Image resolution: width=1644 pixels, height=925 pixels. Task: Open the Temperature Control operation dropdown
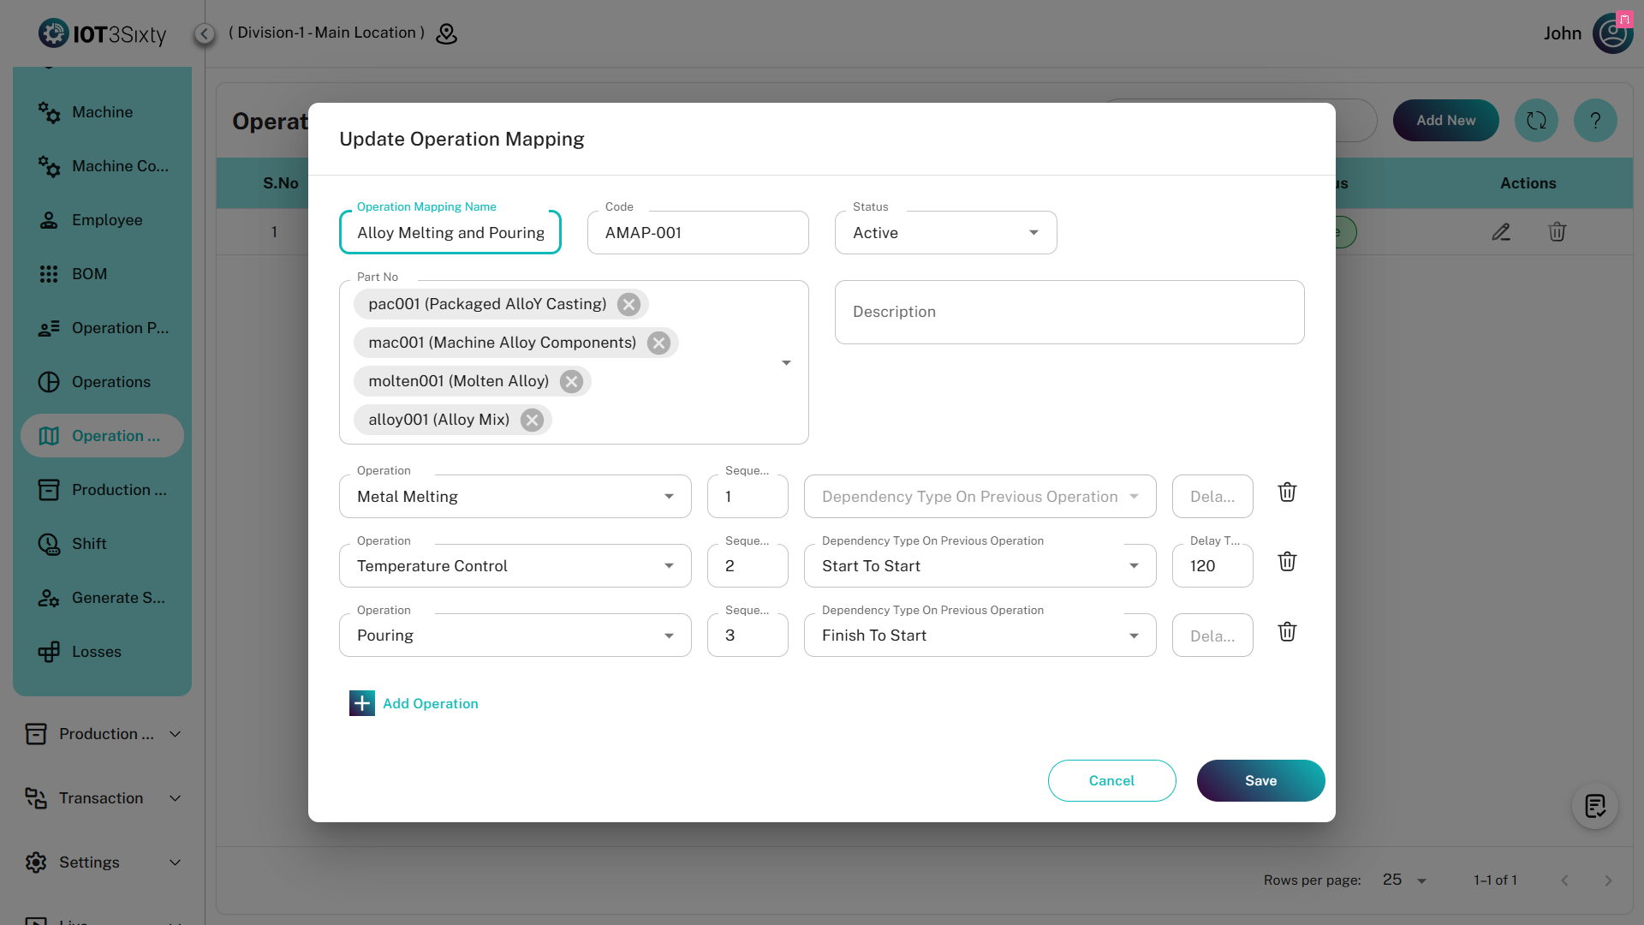[515, 566]
